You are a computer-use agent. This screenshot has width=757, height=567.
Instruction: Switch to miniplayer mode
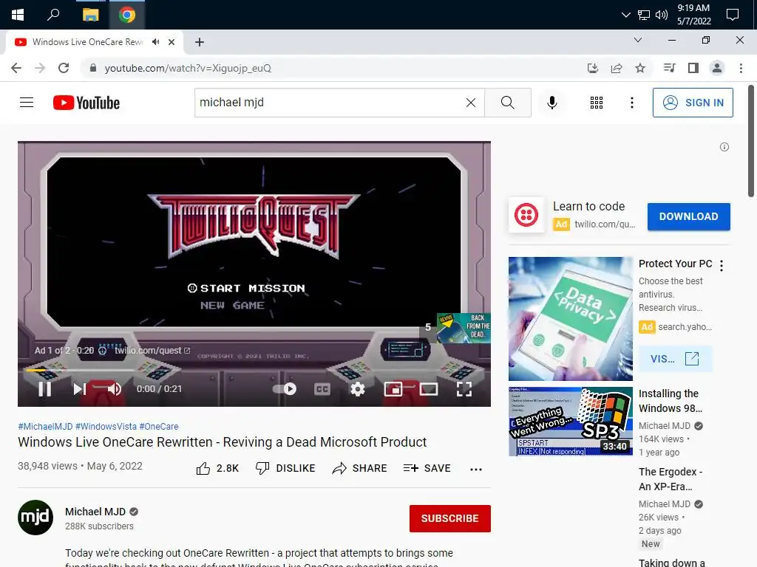click(393, 388)
